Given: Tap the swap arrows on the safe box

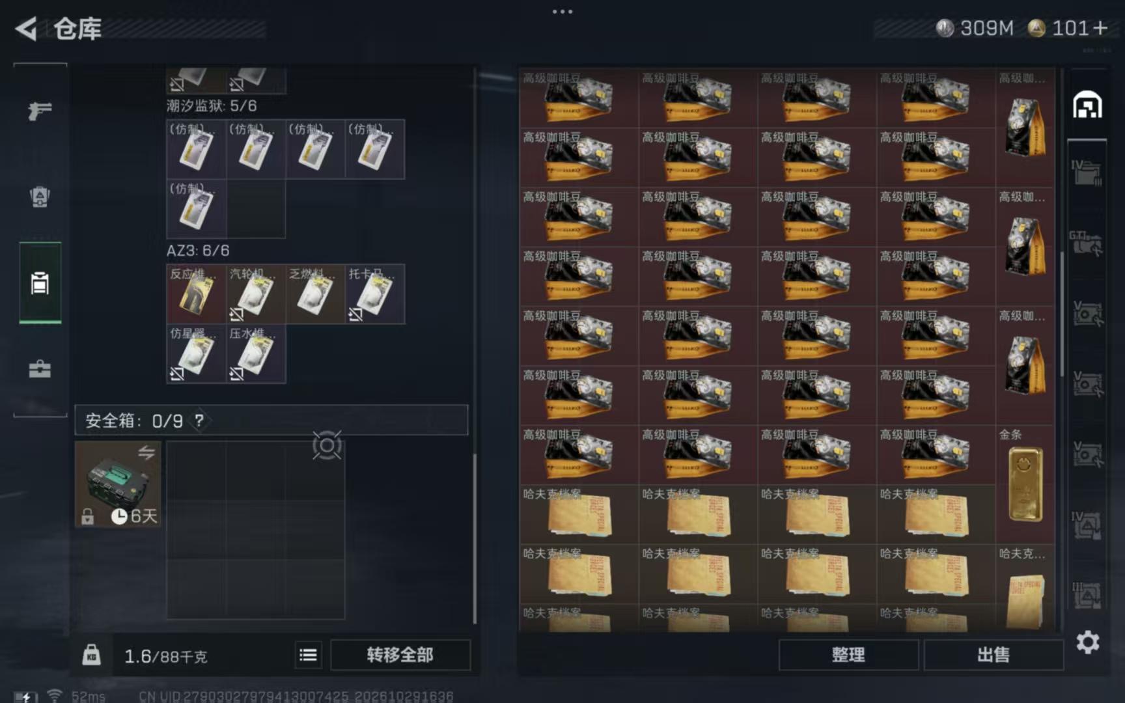Looking at the screenshot, I should tap(146, 452).
